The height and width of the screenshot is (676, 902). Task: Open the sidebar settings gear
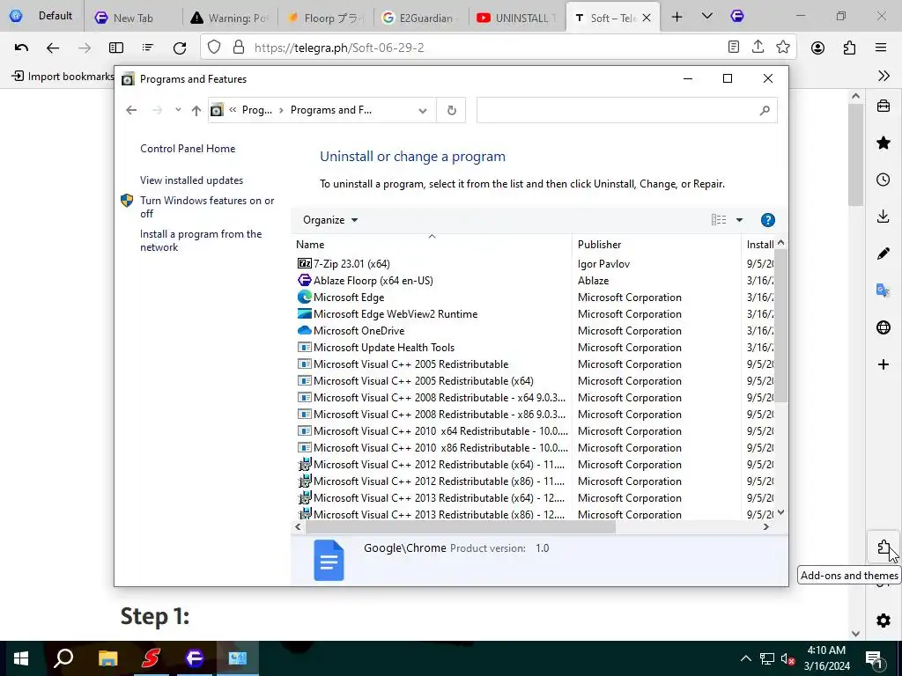pyautogui.click(x=883, y=621)
